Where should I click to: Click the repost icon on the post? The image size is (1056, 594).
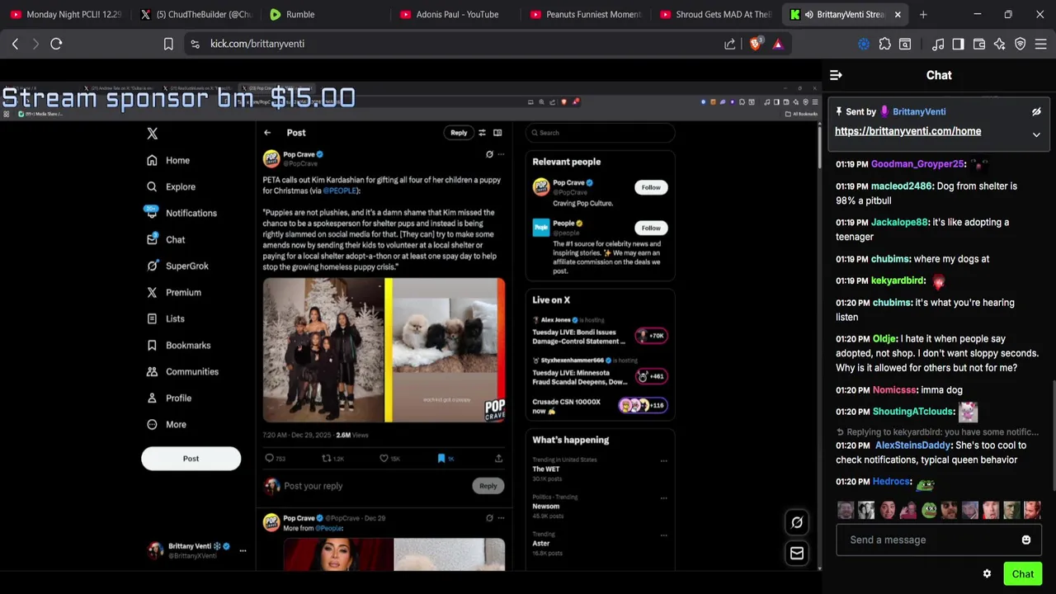click(327, 458)
